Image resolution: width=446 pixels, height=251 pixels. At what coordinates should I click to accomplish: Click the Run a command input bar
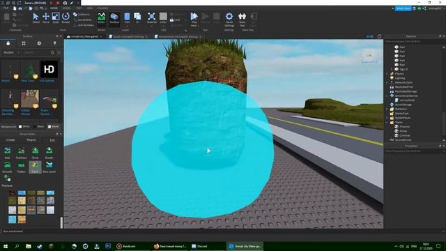(x=222, y=231)
